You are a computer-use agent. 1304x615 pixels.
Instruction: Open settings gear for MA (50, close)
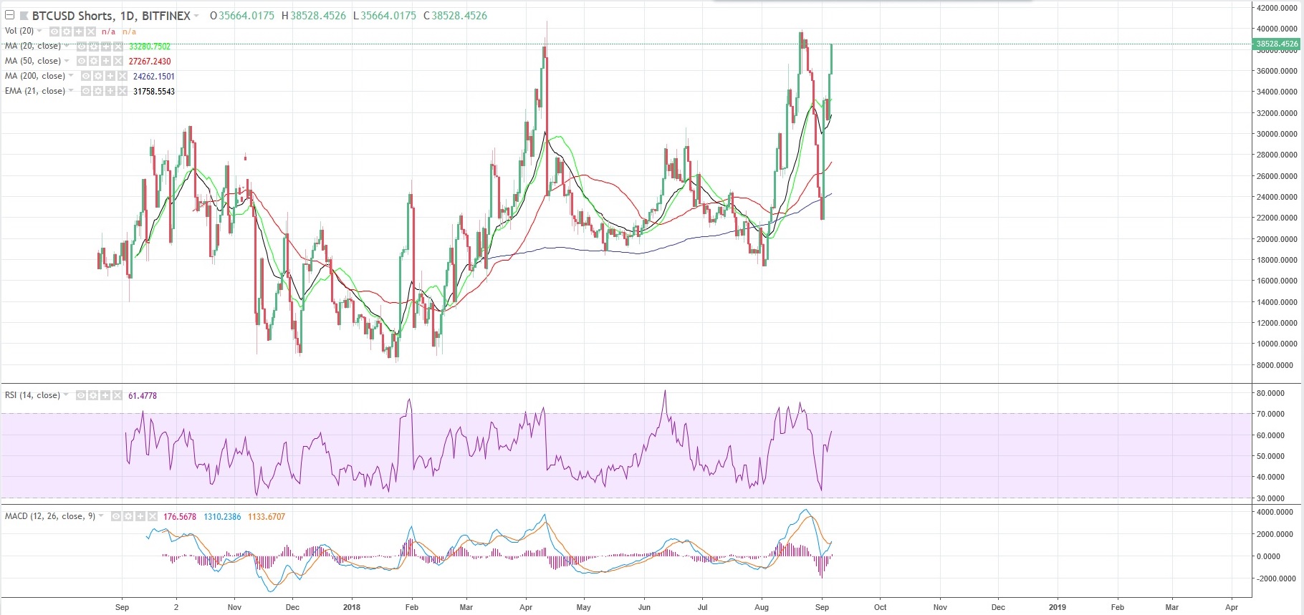(94, 61)
